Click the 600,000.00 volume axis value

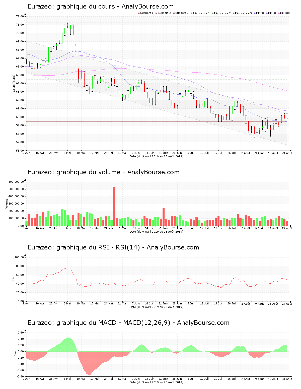coord(16,182)
